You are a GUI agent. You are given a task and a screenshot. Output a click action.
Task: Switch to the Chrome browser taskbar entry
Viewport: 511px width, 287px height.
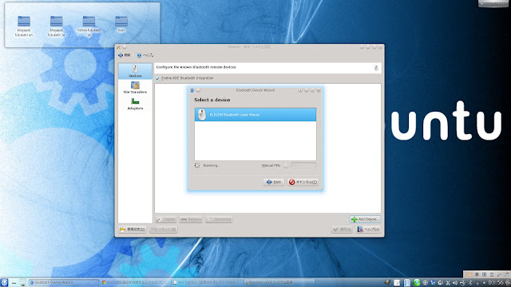[x=135, y=282]
